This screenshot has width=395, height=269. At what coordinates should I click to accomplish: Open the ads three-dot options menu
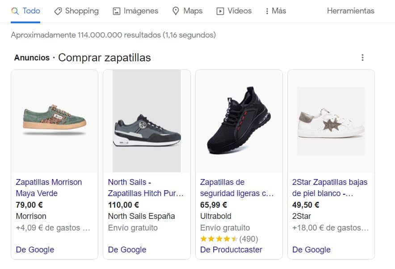point(362,58)
